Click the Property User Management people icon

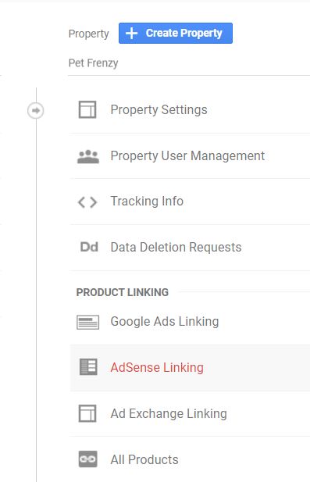pos(88,156)
